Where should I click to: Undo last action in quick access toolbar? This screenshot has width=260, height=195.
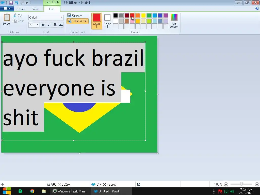17,3
